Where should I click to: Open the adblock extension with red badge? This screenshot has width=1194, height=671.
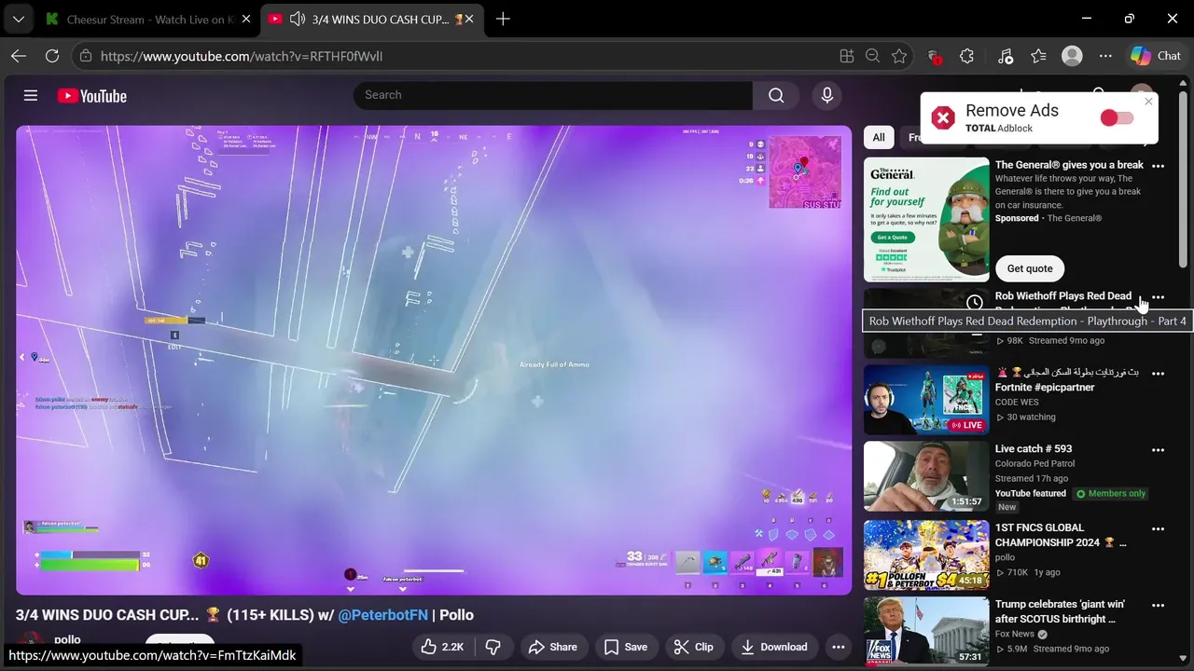934,57
